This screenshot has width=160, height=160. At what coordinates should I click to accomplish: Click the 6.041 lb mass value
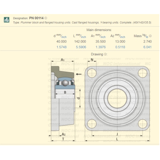148,47
